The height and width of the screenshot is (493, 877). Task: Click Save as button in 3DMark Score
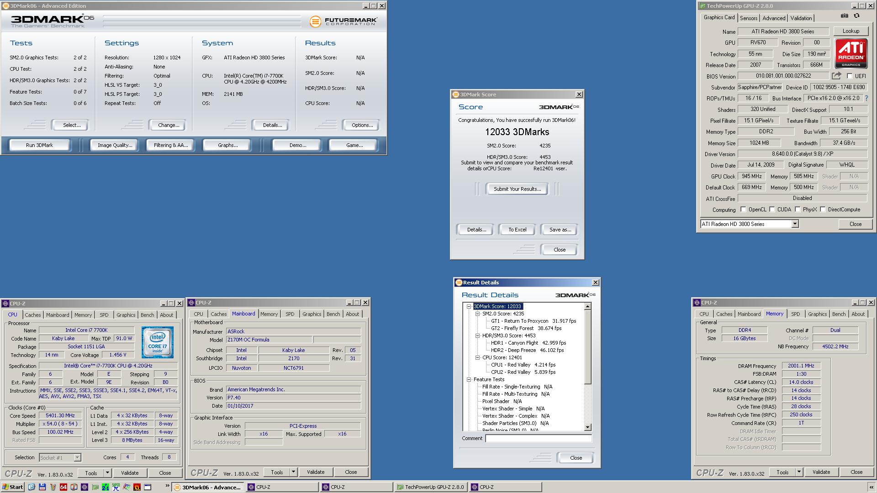(x=560, y=230)
